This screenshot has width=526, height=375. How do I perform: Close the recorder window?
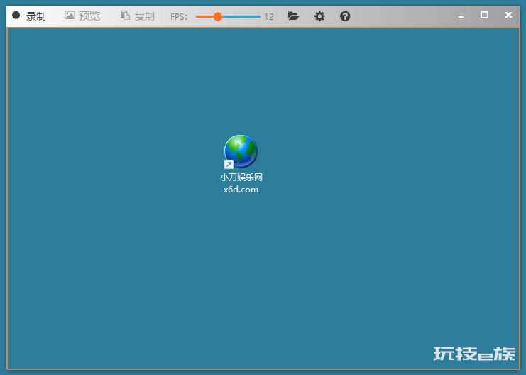click(508, 15)
